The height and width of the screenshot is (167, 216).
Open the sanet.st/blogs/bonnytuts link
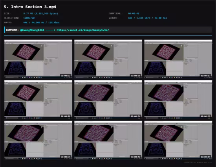click(x=83, y=30)
